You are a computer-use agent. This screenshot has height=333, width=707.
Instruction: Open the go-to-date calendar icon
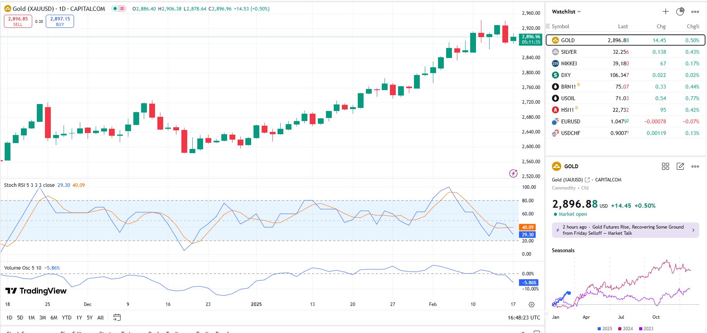tap(117, 318)
